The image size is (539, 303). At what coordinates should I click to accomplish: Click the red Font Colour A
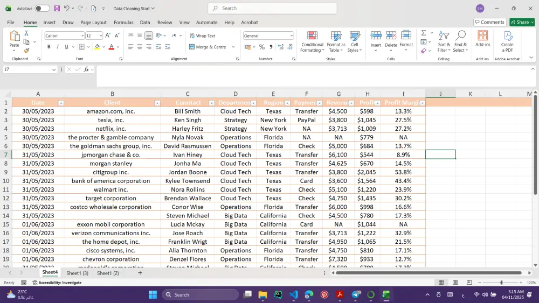coord(112,47)
